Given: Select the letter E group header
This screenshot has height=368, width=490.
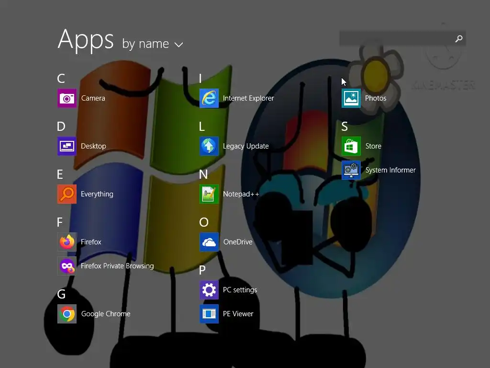Looking at the screenshot, I should (60, 174).
